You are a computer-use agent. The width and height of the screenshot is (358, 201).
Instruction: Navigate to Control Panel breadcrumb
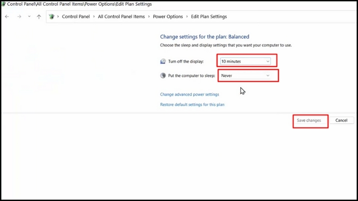pyautogui.click(x=76, y=17)
